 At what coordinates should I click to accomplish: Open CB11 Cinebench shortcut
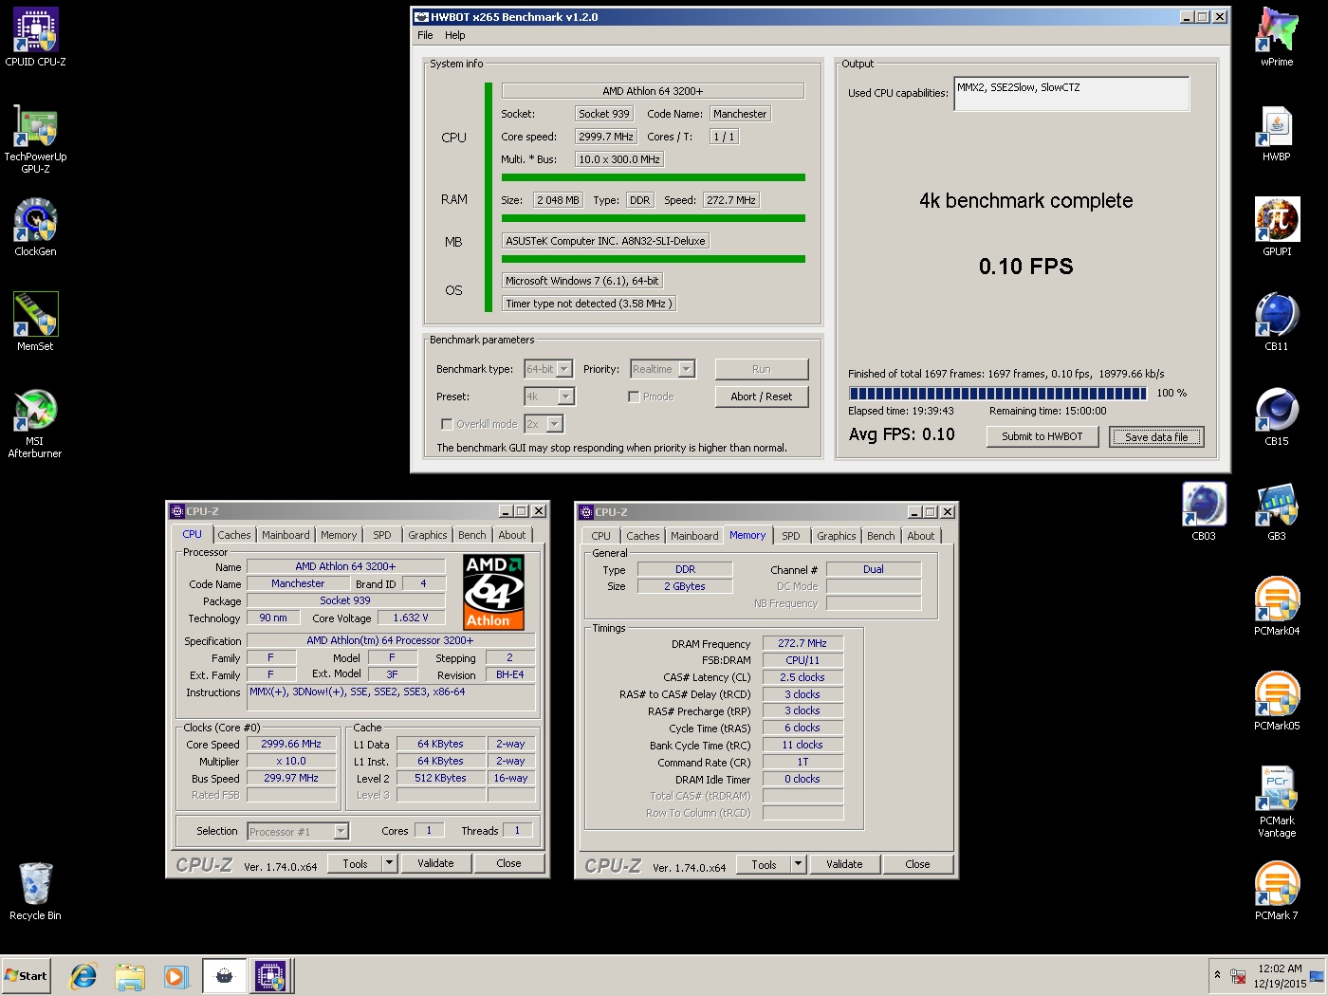click(1277, 323)
